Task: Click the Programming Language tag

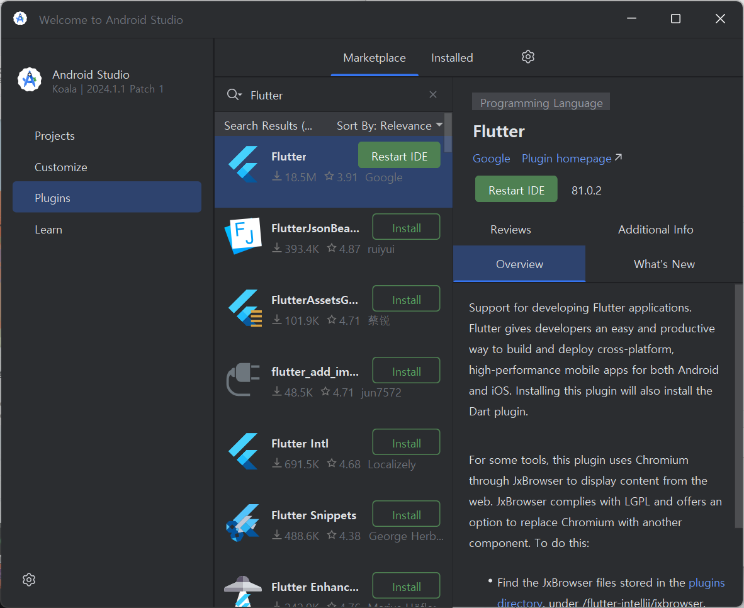Action: (x=541, y=103)
